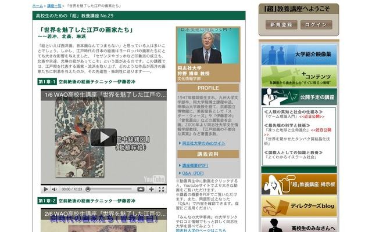
Task: Click the YouTube logo on the video
Action: point(154,179)
